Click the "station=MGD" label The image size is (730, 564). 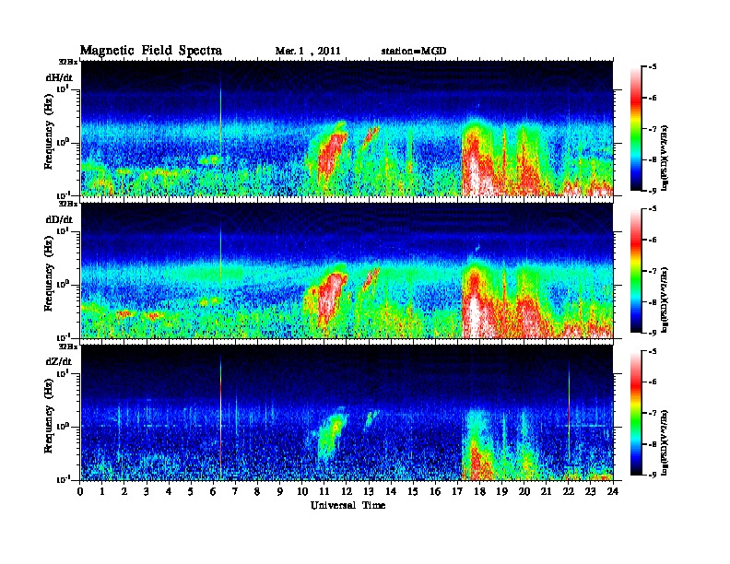click(414, 51)
